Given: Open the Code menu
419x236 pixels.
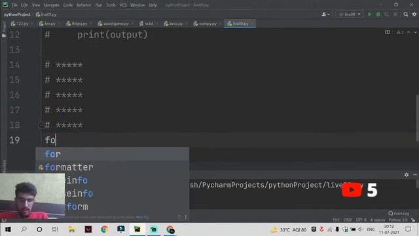Looking at the screenshot, I should point(68,5).
